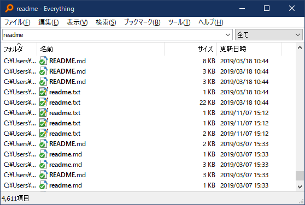Open the 全て filter dropdown
Image resolution: width=305 pixels, height=205 pixels.
tap(269, 35)
